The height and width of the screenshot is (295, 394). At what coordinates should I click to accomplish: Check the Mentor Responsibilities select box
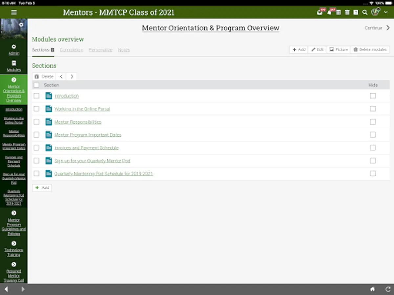coord(36,122)
